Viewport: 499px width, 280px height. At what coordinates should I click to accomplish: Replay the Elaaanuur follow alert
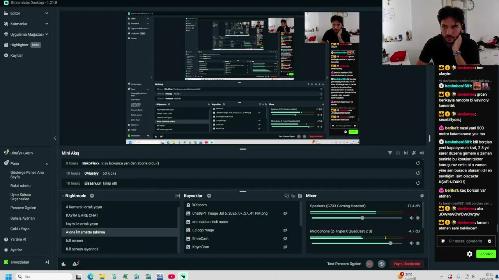[x=418, y=183]
